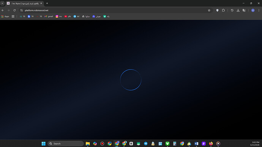Viewport: 262px width, 147px height.
Task: Minimize the Chrome window
Action: (x=243, y=3)
